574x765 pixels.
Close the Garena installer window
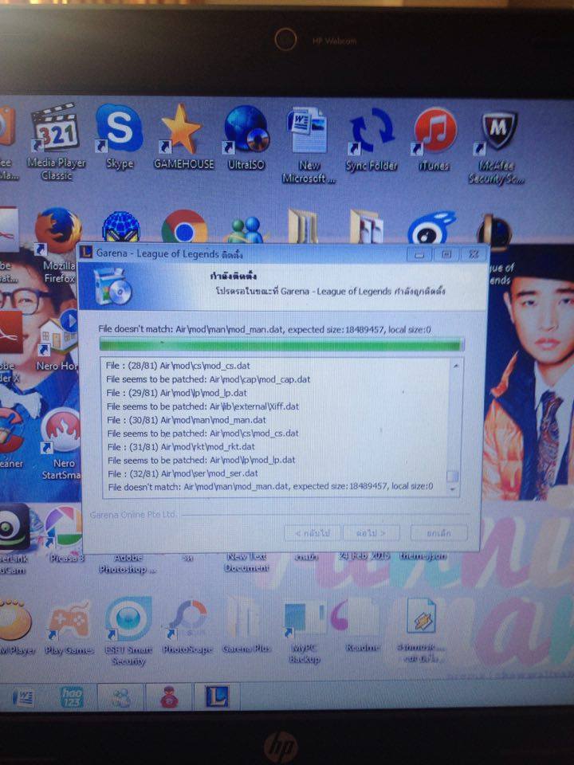tap(473, 254)
